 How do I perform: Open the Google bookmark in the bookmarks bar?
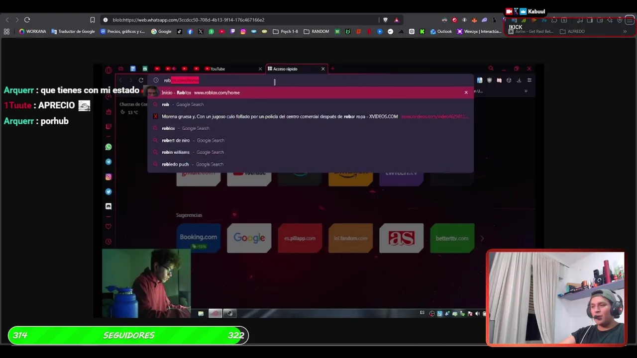161,31
